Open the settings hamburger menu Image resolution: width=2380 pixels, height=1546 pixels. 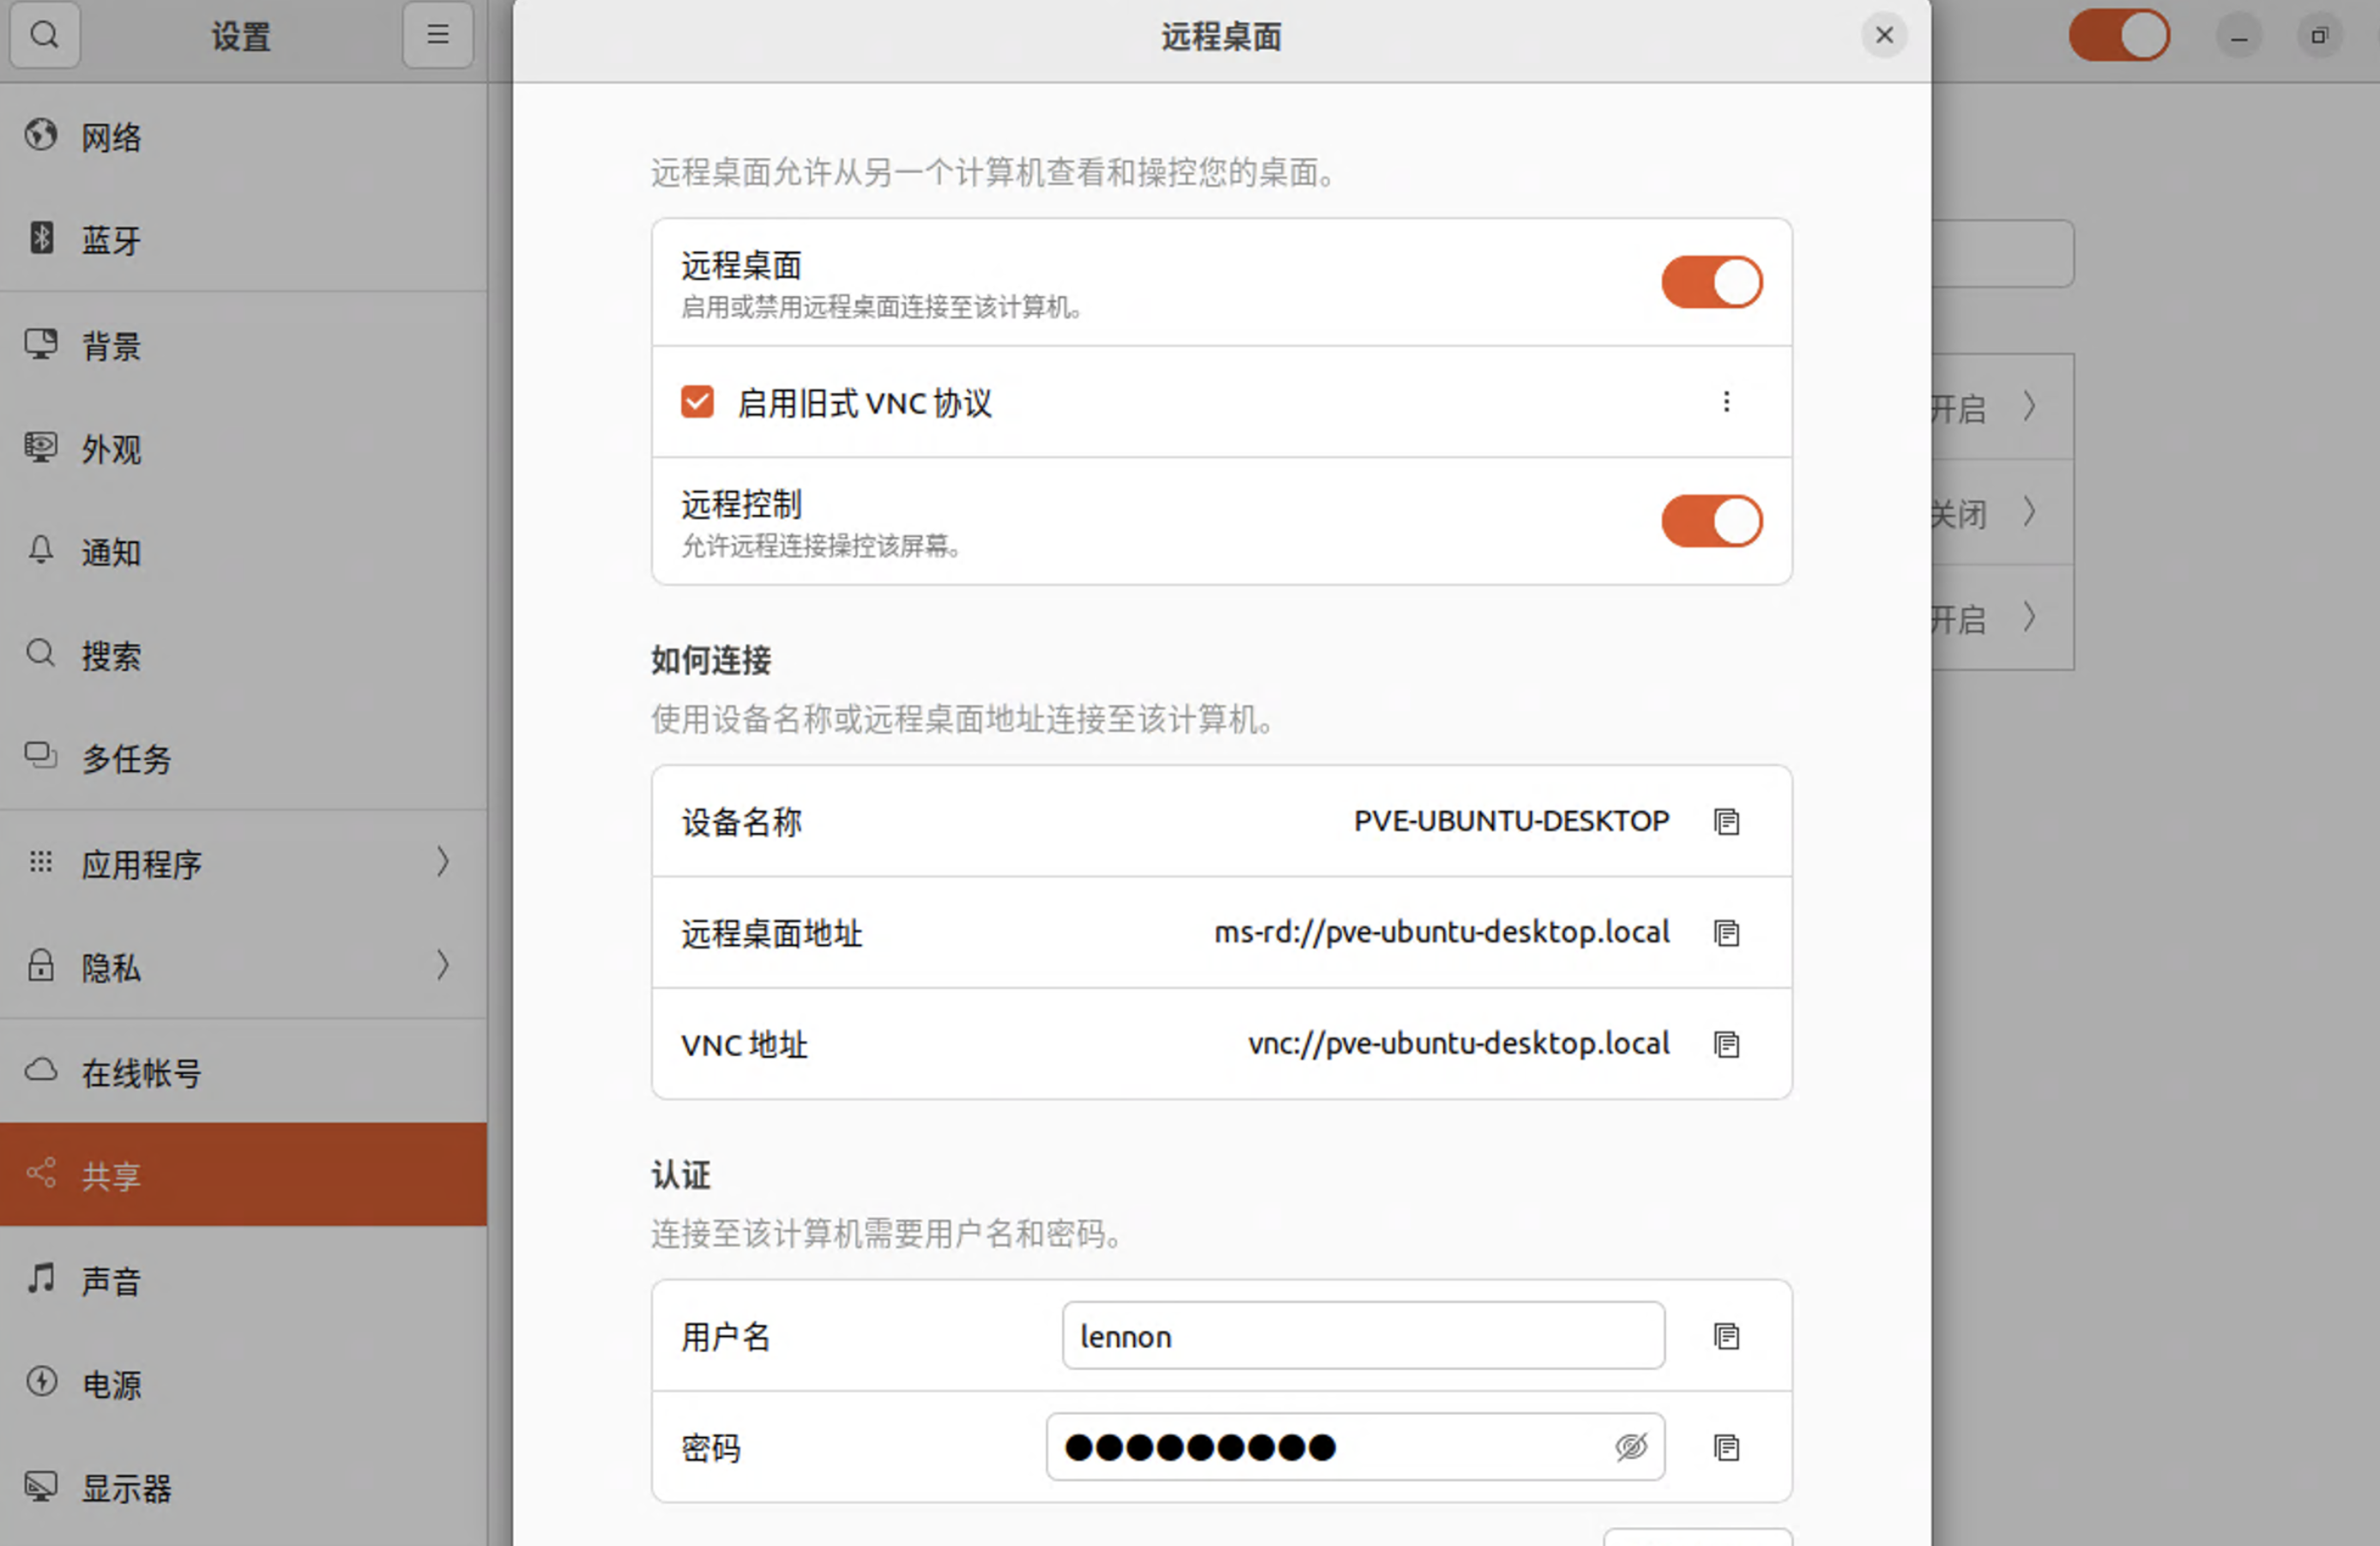click(437, 35)
